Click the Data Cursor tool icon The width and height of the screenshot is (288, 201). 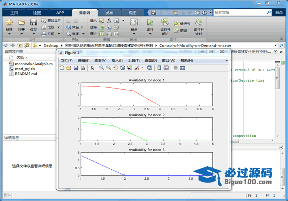pyautogui.click(x=129, y=68)
